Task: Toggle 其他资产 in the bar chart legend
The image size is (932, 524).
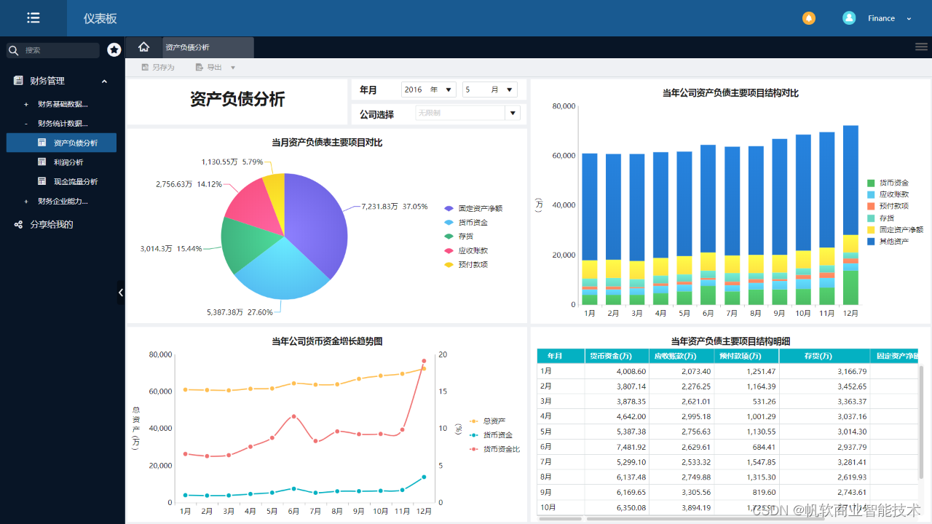Action: 888,241
